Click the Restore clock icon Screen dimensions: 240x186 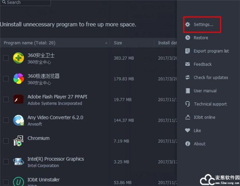188,38
